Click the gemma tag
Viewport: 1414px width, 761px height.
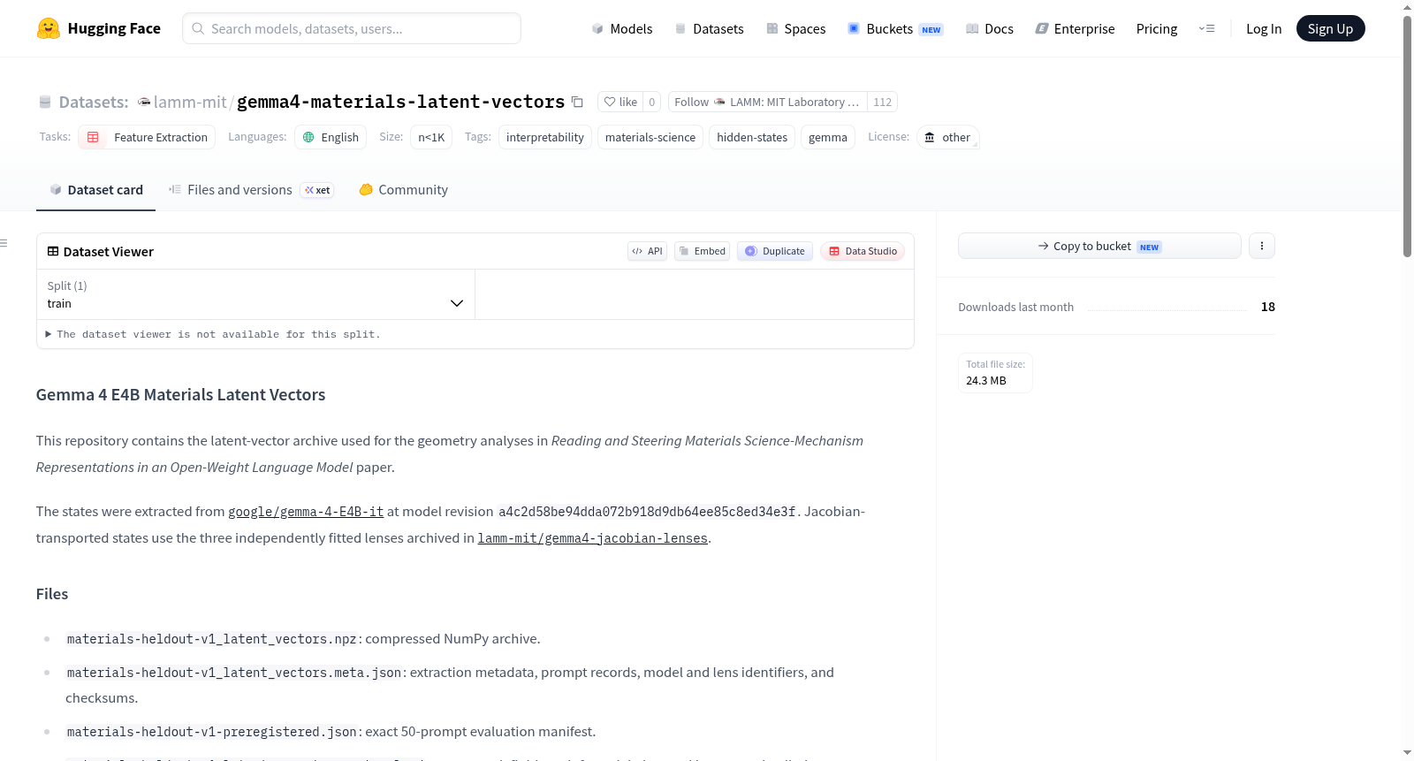tap(828, 137)
